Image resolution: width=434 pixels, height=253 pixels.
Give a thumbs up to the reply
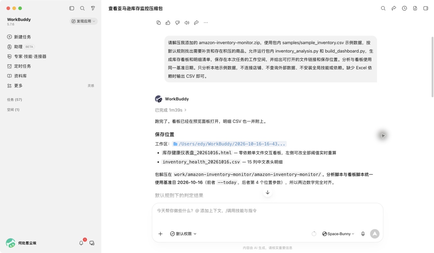coord(168,23)
